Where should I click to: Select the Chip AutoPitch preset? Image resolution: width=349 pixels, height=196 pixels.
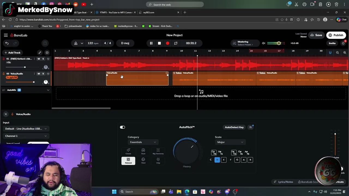click(x=158, y=161)
